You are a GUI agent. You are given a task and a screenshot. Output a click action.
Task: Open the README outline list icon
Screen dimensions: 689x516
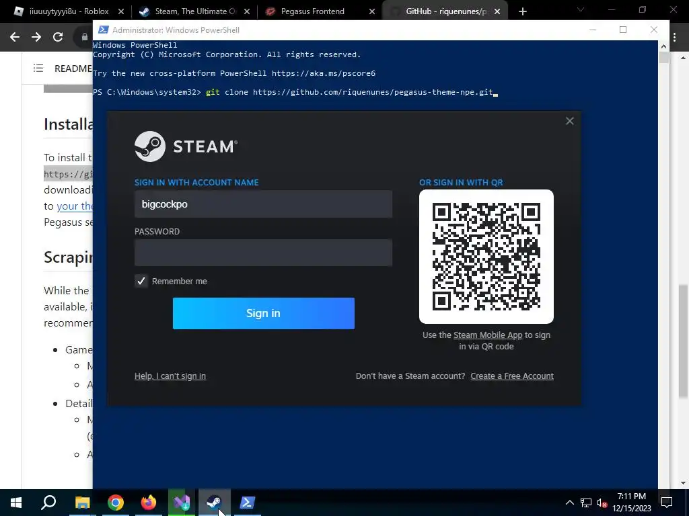pyautogui.click(x=38, y=68)
